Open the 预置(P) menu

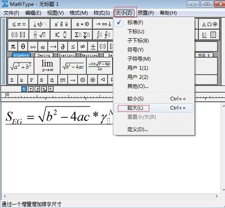pyautogui.click(x=146, y=13)
